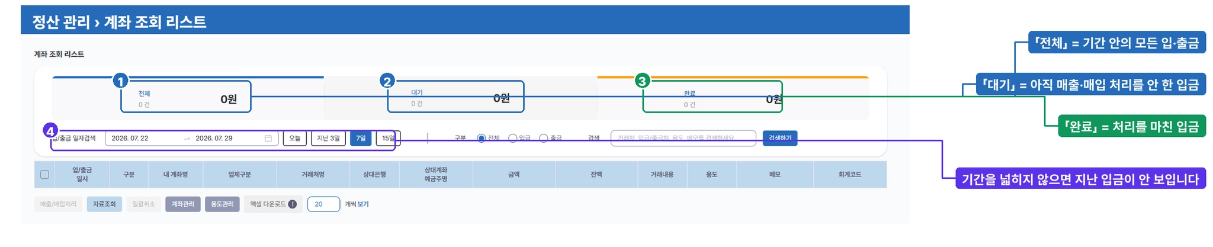Click the rows-per-page field showing 20
The width and height of the screenshot is (1213, 247).
(x=323, y=204)
